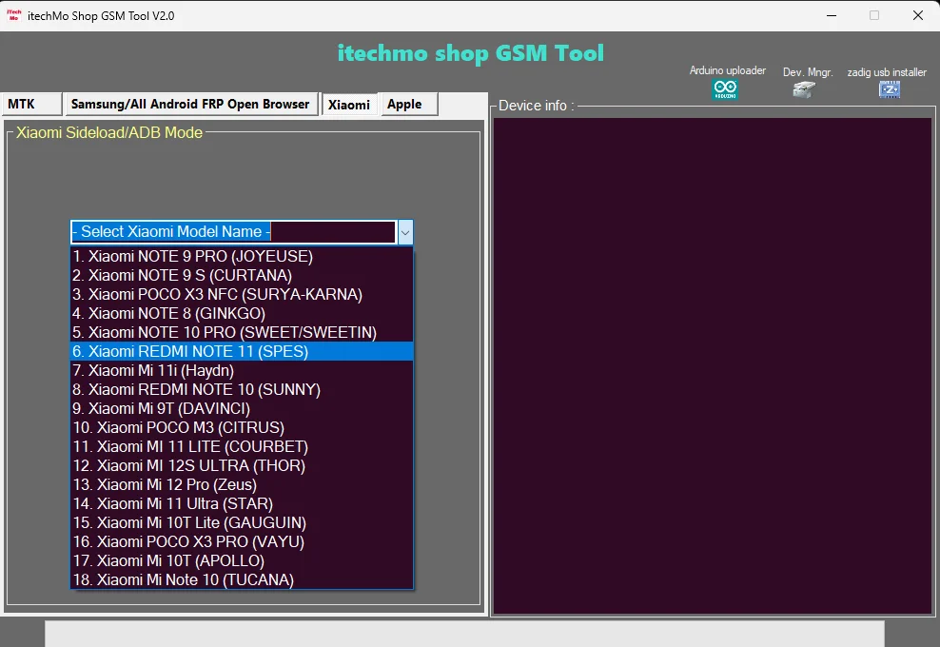Switch to the Apple tab
The width and height of the screenshot is (940, 647).
409,104
